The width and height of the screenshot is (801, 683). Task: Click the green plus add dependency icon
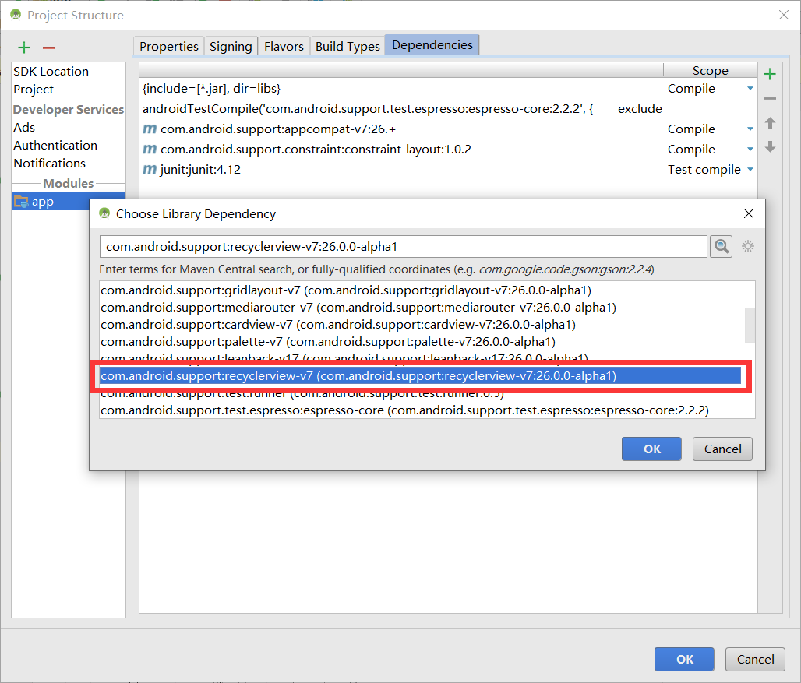770,74
